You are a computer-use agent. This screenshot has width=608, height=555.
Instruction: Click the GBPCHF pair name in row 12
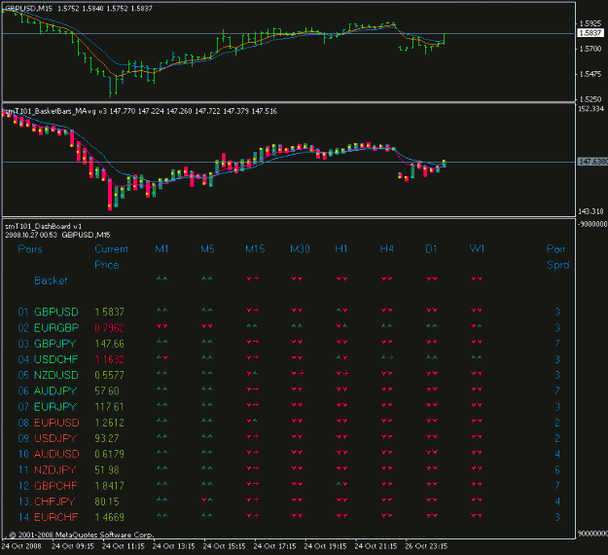[55, 486]
